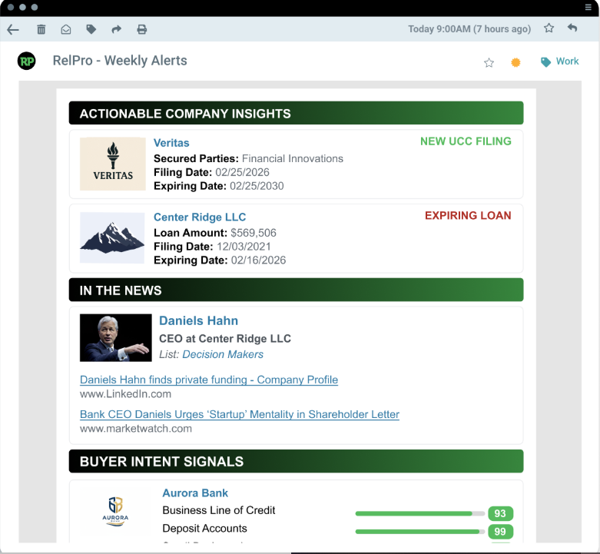This screenshot has height=554, width=600.
Task: Click the www.LinkedIn.com source text
Action: [125, 394]
